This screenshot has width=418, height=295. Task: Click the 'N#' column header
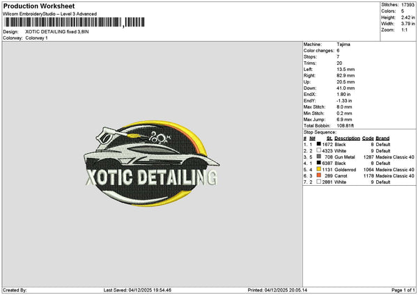[x=312, y=138]
